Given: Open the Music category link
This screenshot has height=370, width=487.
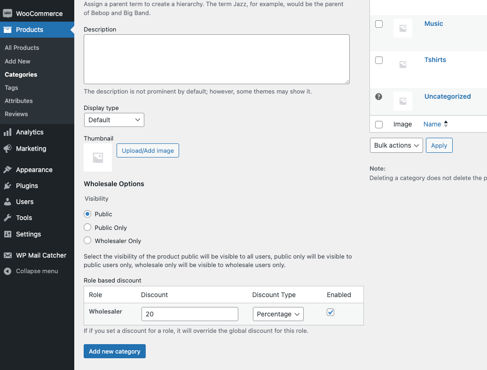Looking at the screenshot, I should pyautogui.click(x=433, y=24).
